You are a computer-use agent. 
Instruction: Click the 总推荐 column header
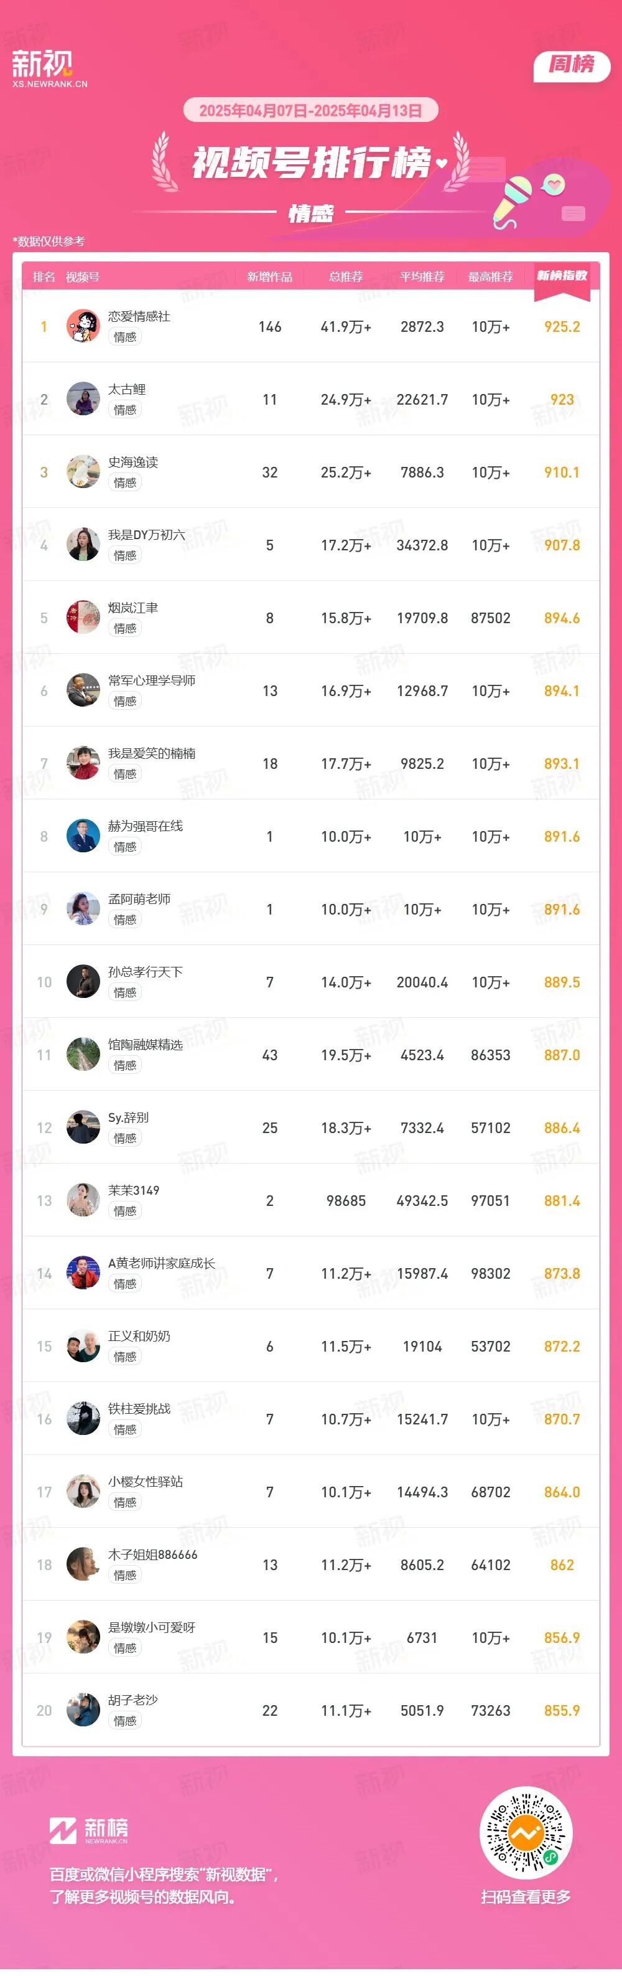(345, 277)
